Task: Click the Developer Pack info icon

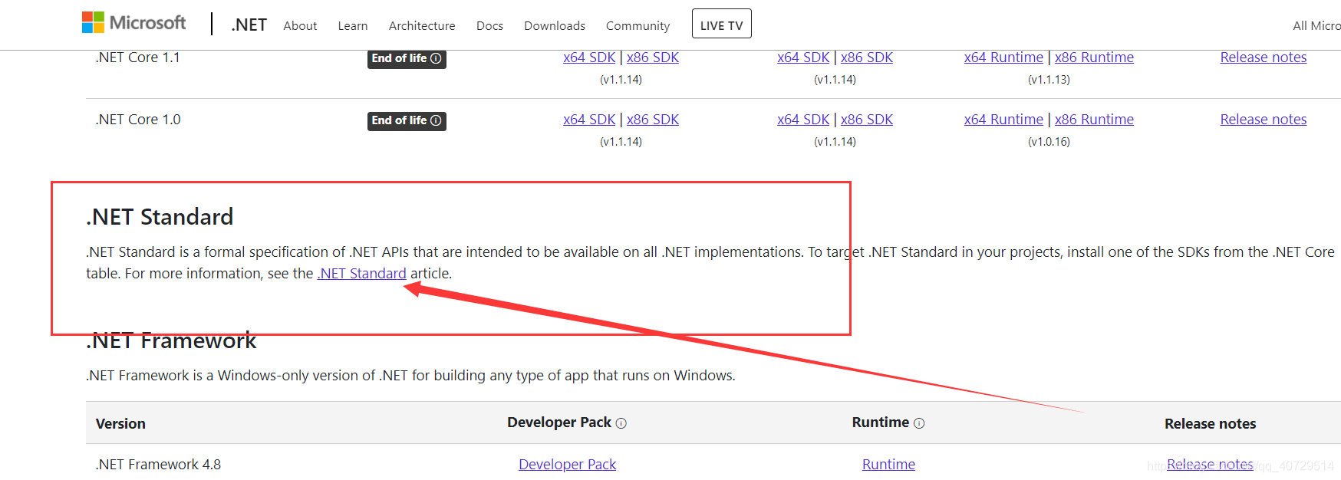Action: coord(621,423)
